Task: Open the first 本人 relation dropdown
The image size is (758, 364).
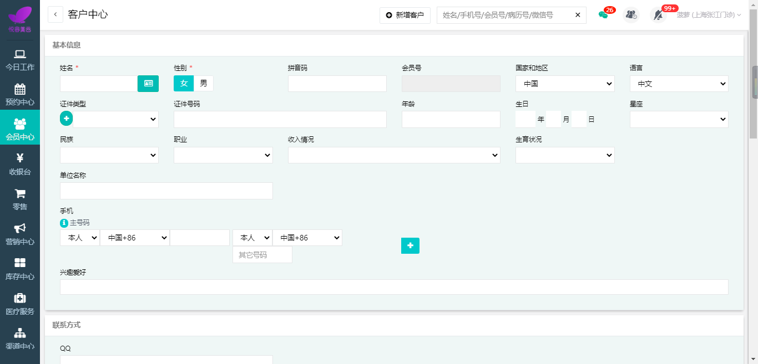Action: point(80,238)
